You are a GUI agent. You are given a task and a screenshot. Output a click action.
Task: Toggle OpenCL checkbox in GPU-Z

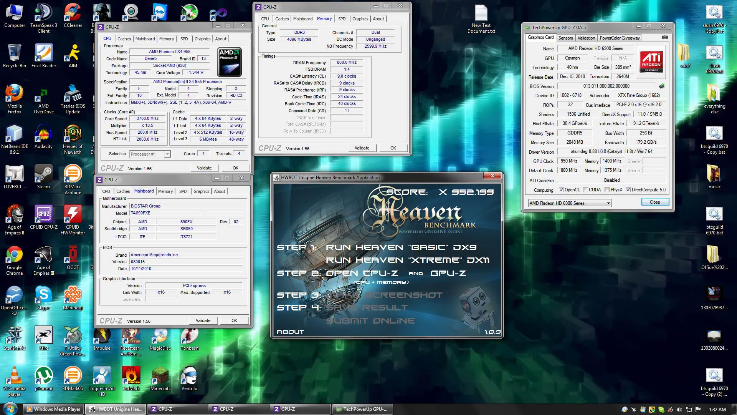click(x=561, y=190)
